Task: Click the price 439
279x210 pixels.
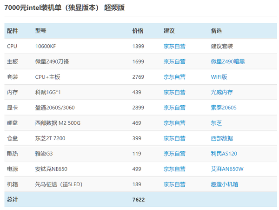Action: (137, 92)
